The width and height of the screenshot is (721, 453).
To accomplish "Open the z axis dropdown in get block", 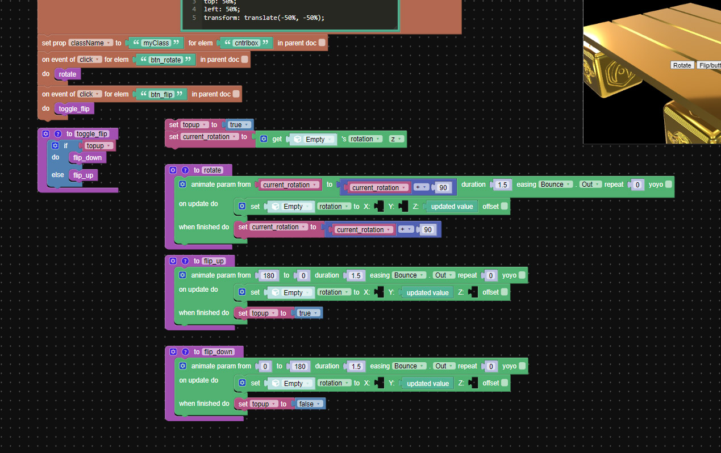I will tap(396, 139).
